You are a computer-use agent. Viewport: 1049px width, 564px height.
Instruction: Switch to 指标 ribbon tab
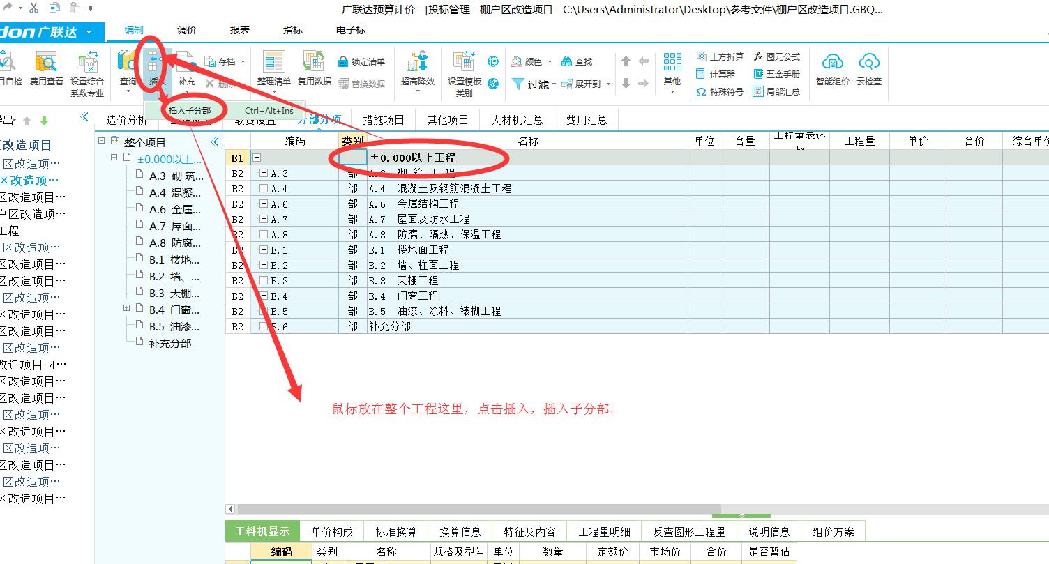(x=293, y=30)
